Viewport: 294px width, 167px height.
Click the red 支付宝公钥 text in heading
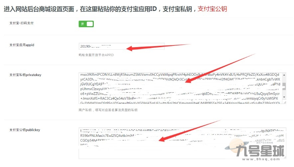click(x=212, y=9)
